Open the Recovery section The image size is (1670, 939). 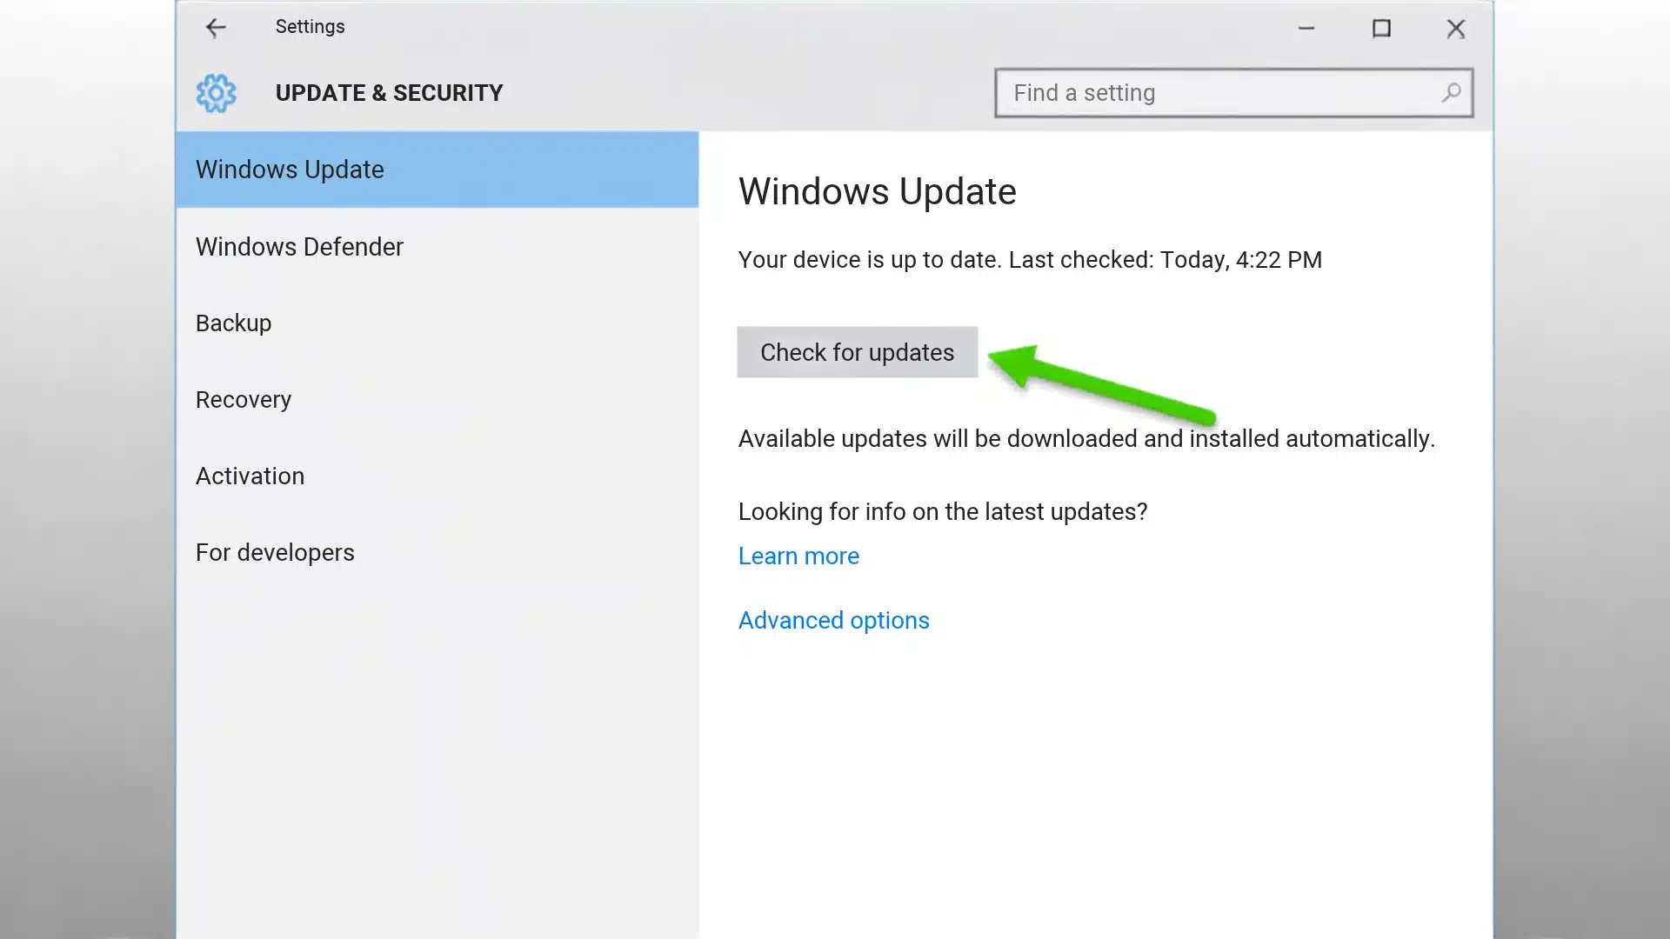tap(437, 400)
